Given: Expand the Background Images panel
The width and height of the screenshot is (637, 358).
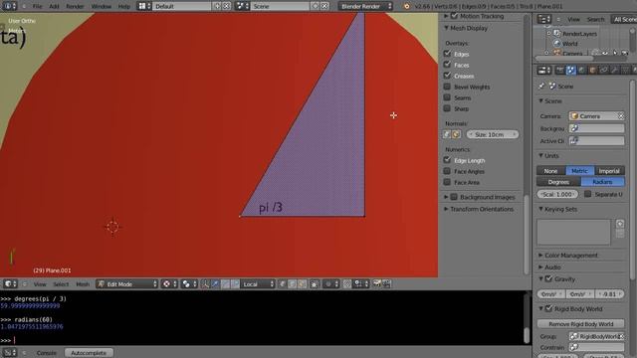Looking at the screenshot, I should click(x=446, y=197).
